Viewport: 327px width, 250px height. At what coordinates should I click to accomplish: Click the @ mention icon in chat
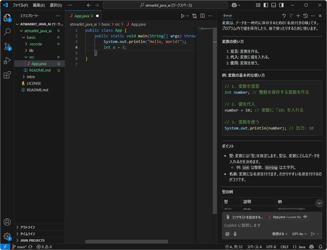(x=227, y=234)
